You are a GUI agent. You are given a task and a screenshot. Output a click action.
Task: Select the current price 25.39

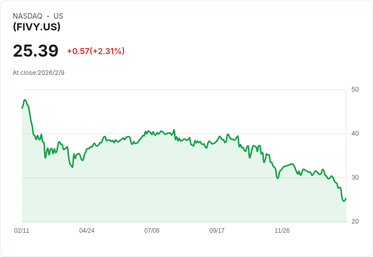pyautogui.click(x=35, y=51)
